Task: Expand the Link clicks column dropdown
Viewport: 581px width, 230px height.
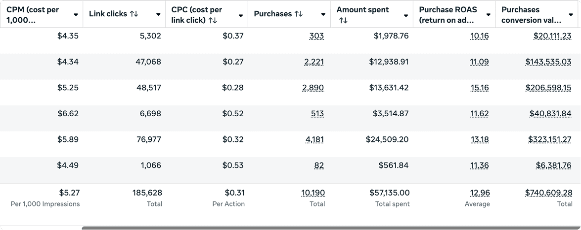Action: (158, 15)
